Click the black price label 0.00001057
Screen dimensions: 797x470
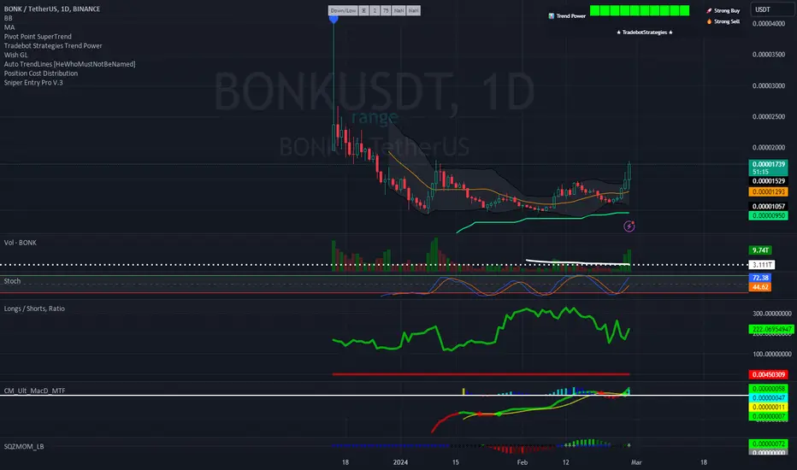click(x=769, y=206)
